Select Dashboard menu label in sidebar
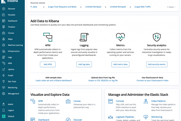Image resolution: width=181 pixels, height=121 pixels. point(13,21)
